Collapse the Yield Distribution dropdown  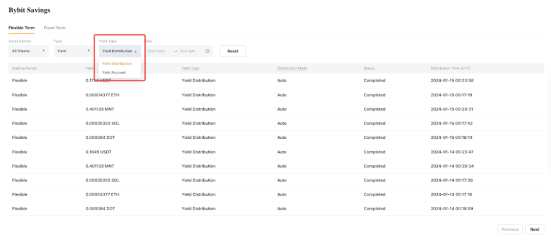coord(120,51)
